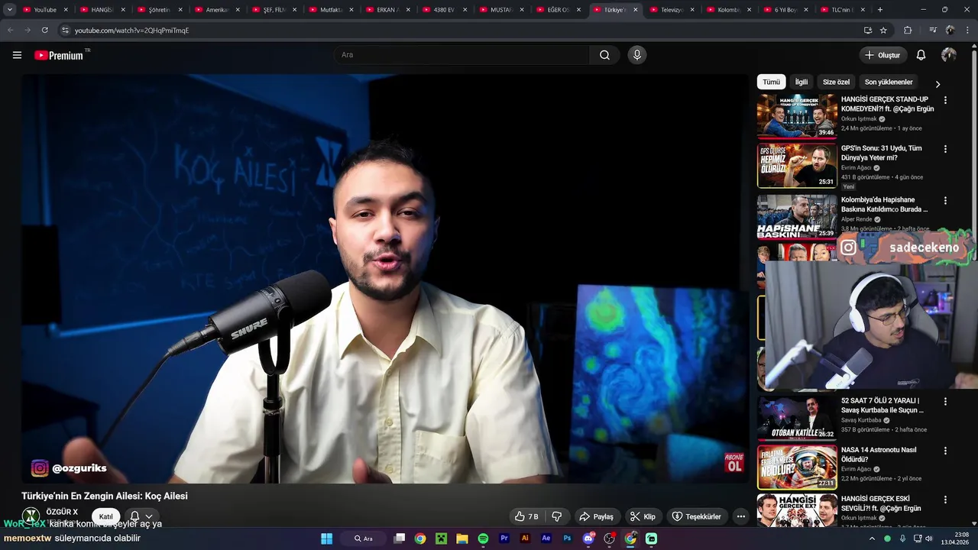The image size is (978, 550).
Task: Open options for NASA 14 Astronotu video
Action: pyautogui.click(x=945, y=451)
